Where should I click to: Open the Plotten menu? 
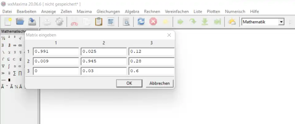(x=213, y=12)
